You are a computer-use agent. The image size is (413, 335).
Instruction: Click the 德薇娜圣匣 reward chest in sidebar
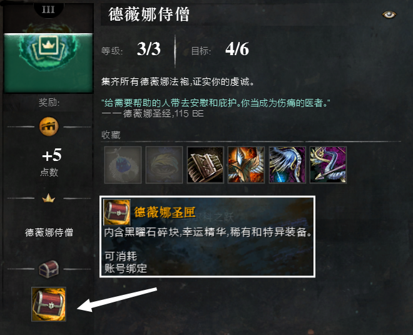49,304
